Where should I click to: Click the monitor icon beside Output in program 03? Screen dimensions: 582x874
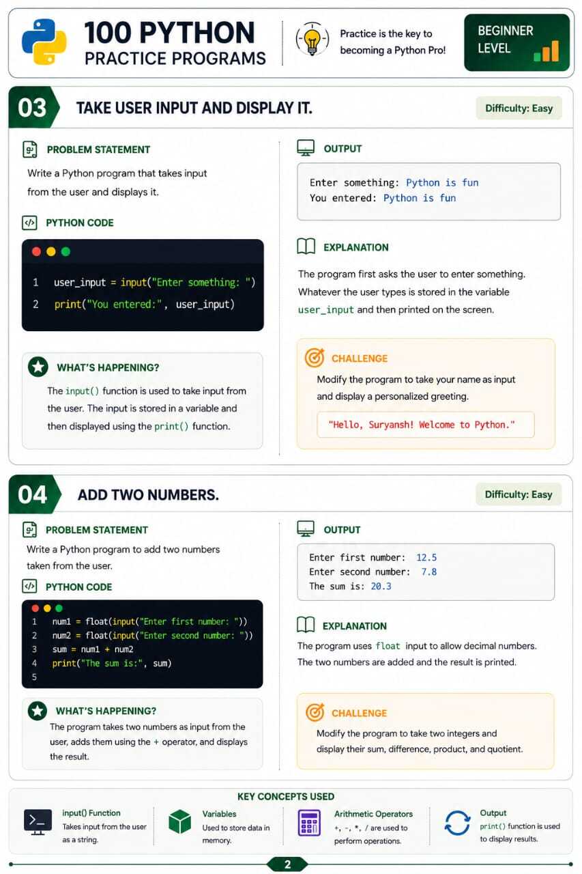[x=306, y=148]
